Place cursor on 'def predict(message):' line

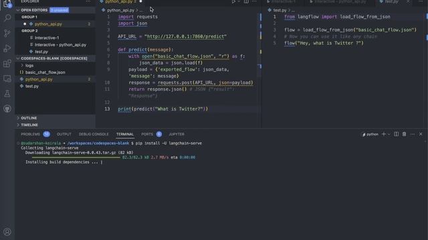coord(146,49)
